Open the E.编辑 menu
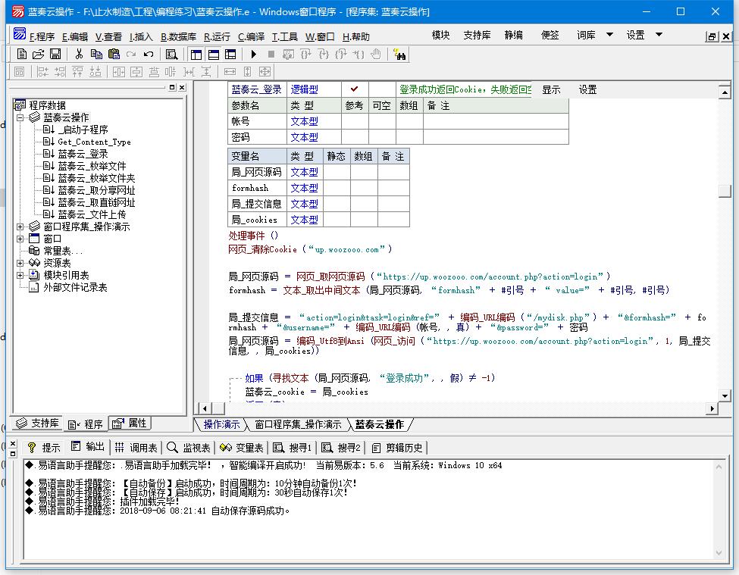 (x=75, y=36)
